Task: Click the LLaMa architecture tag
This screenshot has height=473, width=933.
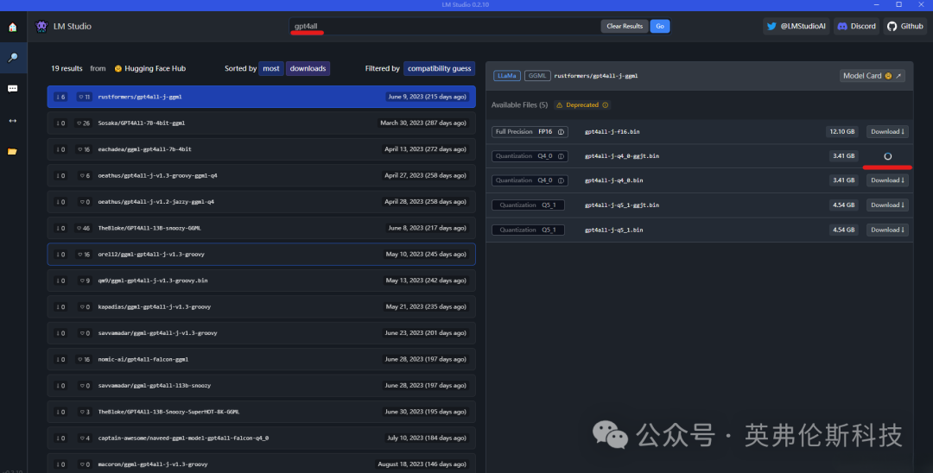Action: pos(507,75)
